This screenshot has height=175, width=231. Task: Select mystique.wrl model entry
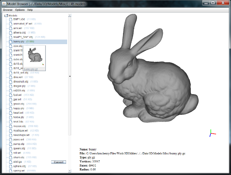[x=21, y=131]
